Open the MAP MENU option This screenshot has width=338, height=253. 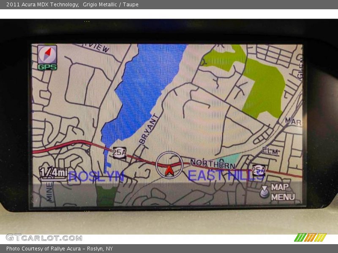pyautogui.click(x=283, y=192)
